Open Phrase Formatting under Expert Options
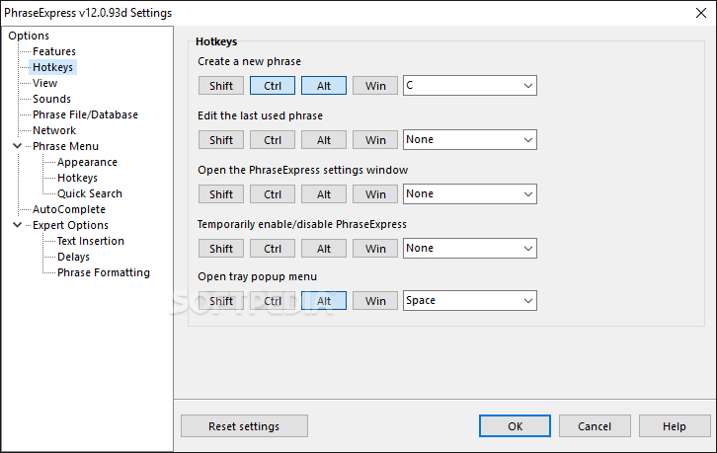Screen dimensions: 717x453 tap(104, 272)
